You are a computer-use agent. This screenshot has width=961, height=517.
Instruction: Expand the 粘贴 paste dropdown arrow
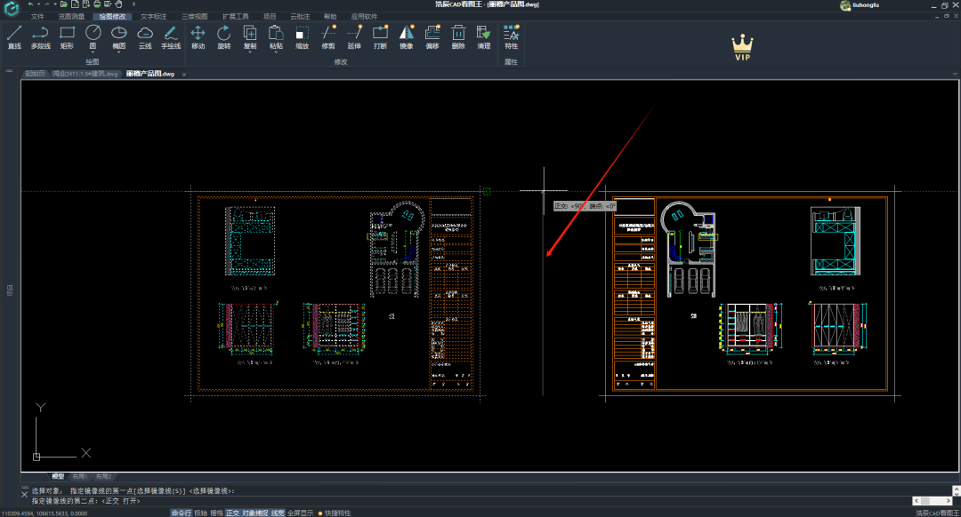276,52
